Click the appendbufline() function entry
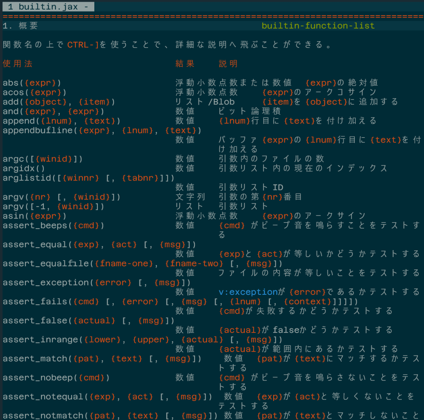The width and height of the screenshot is (424, 420). tap(102, 130)
